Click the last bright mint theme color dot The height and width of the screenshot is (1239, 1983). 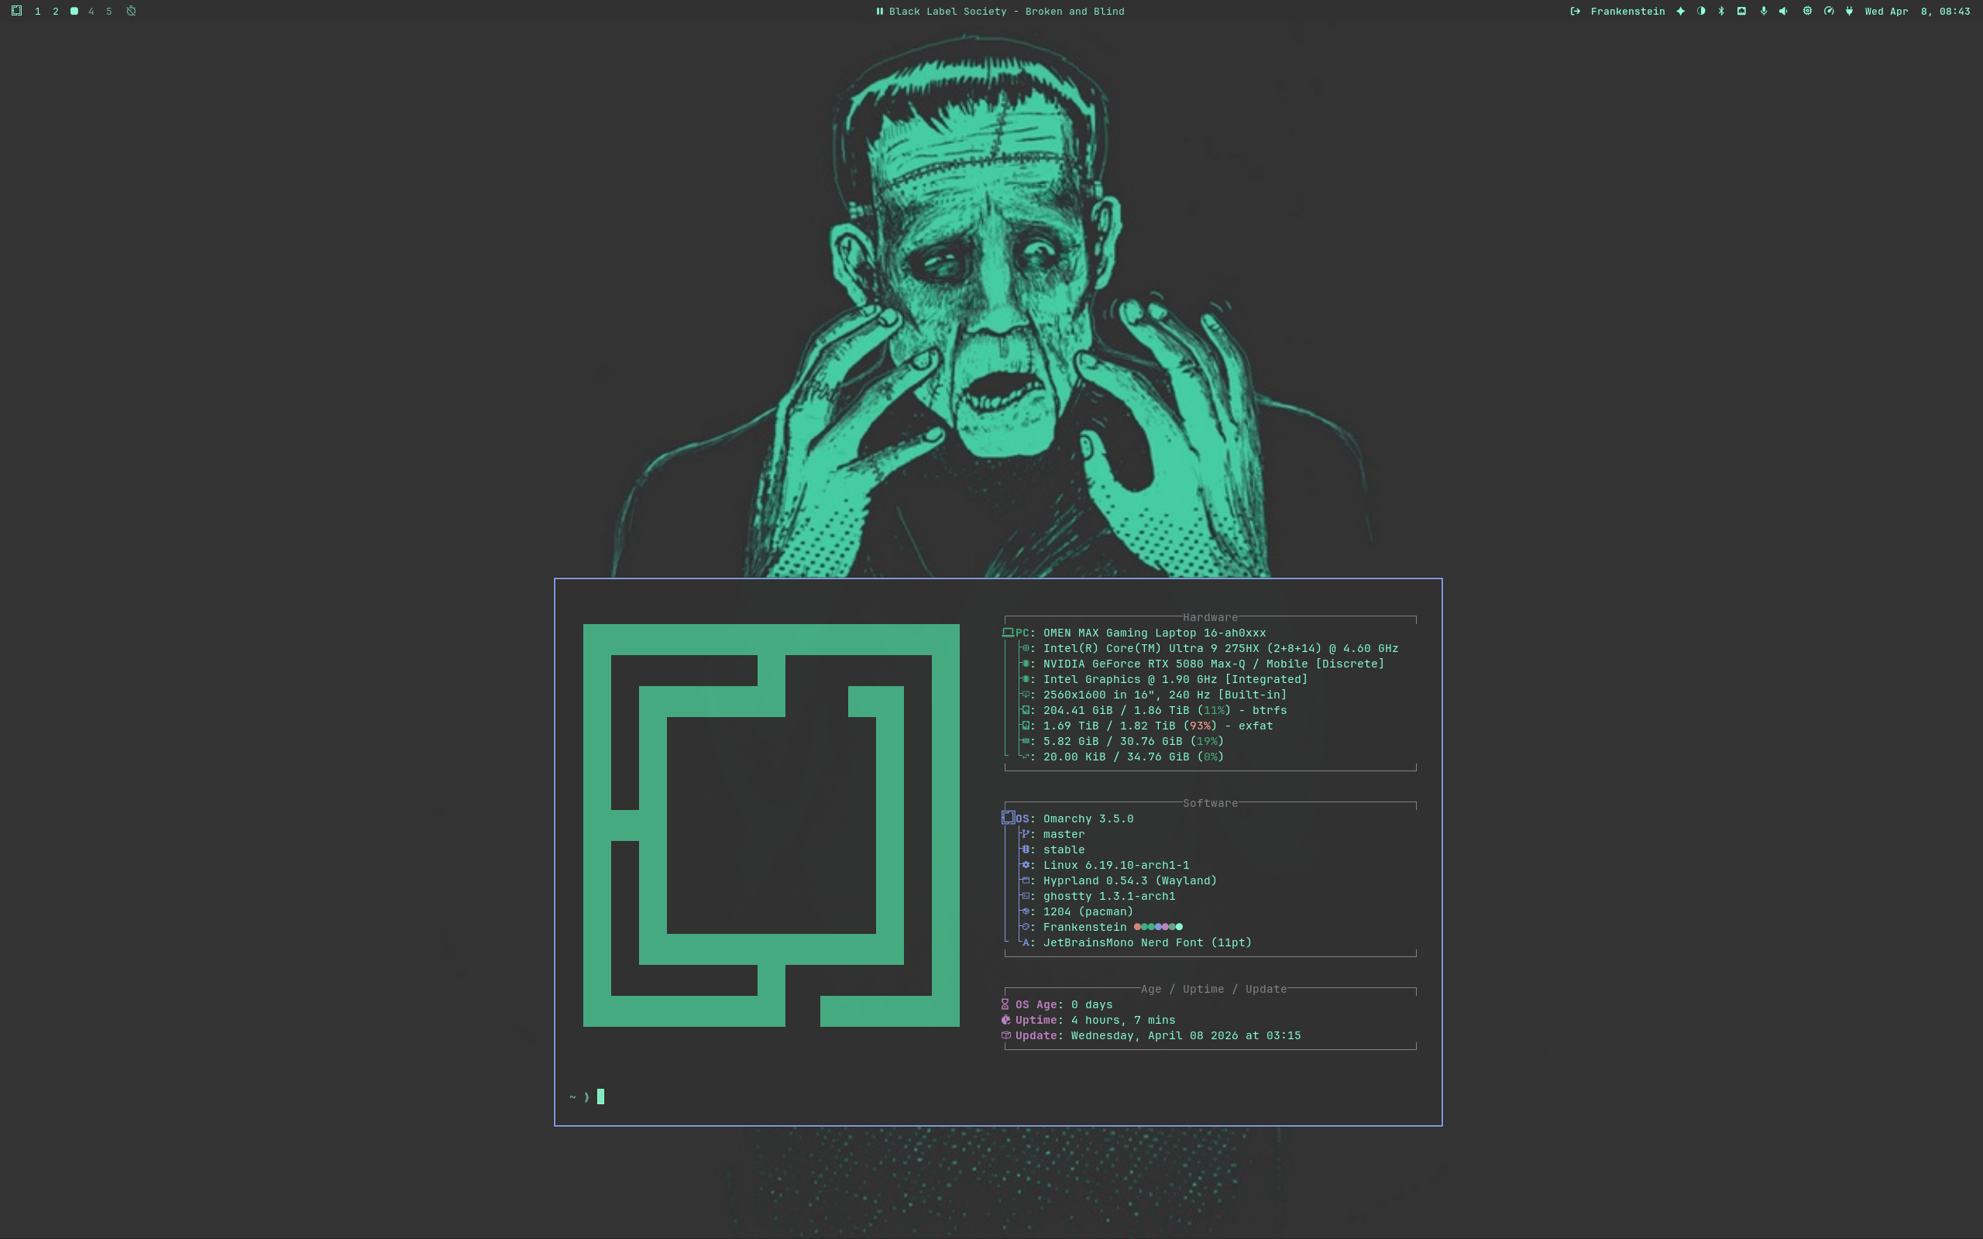click(1179, 927)
